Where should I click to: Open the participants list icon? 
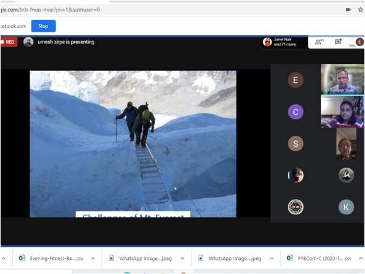[x=319, y=41]
